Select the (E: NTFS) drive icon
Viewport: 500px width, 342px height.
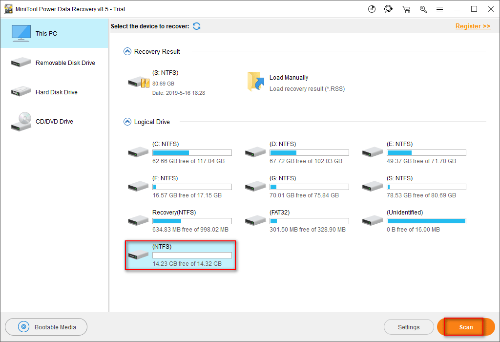[x=373, y=152]
